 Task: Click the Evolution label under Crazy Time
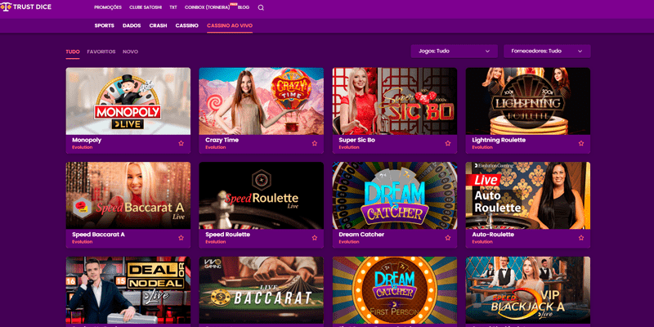coord(216,147)
